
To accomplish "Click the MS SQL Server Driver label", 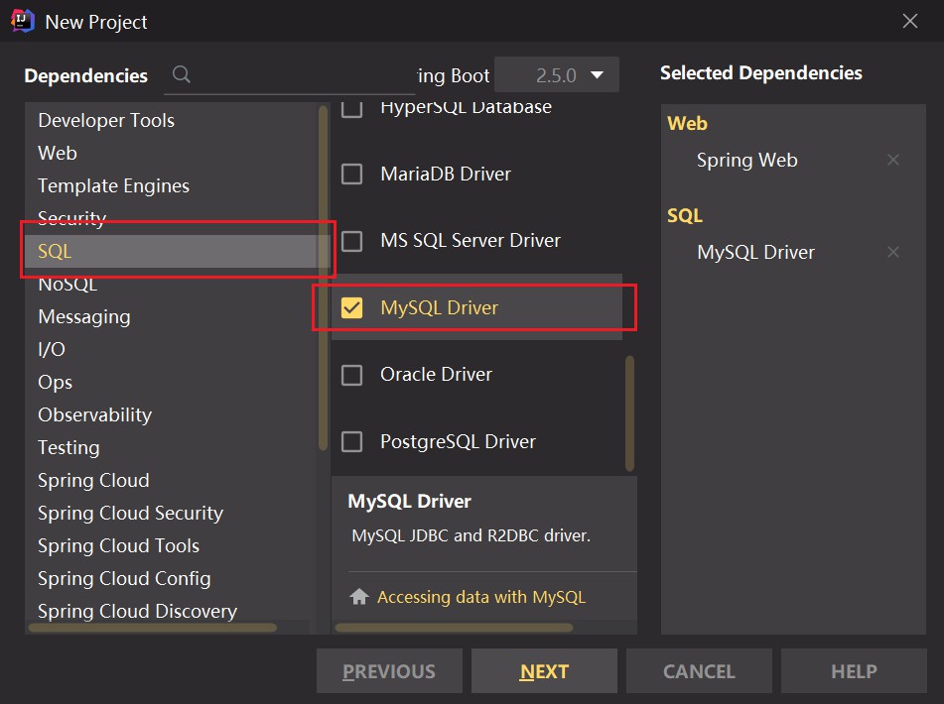I will pos(471,241).
